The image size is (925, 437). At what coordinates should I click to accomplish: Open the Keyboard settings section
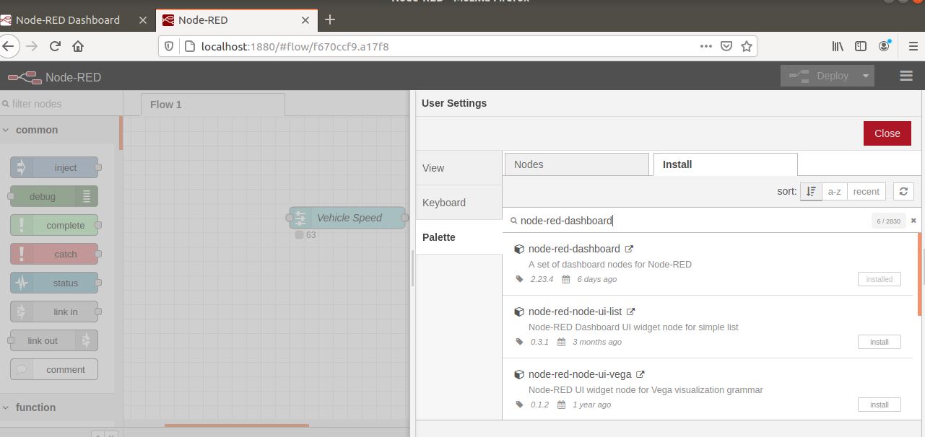coord(459,203)
